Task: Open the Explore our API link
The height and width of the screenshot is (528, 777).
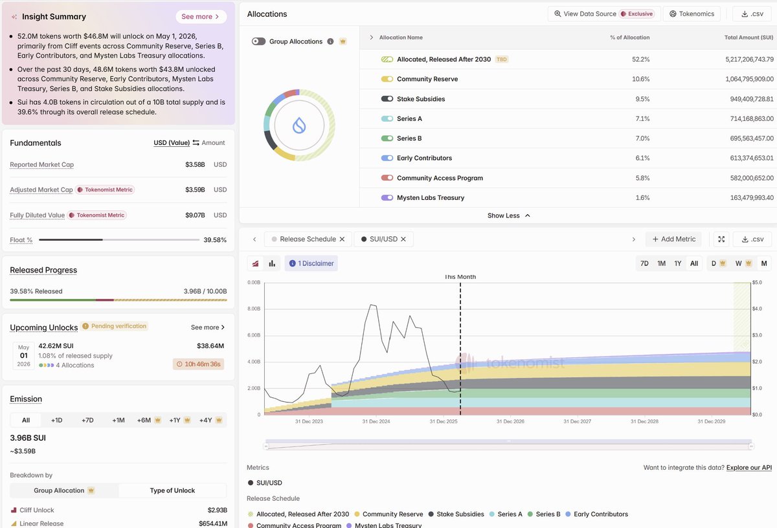Action: point(749,468)
